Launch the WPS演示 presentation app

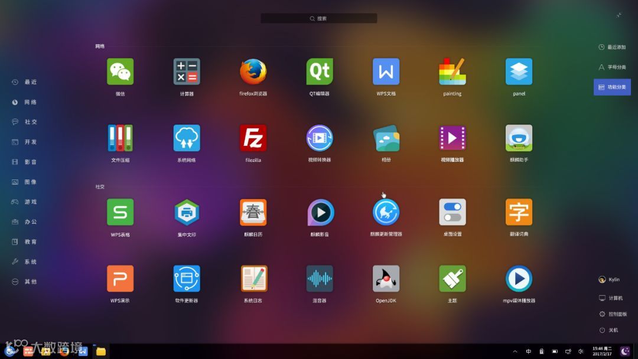[x=120, y=279]
